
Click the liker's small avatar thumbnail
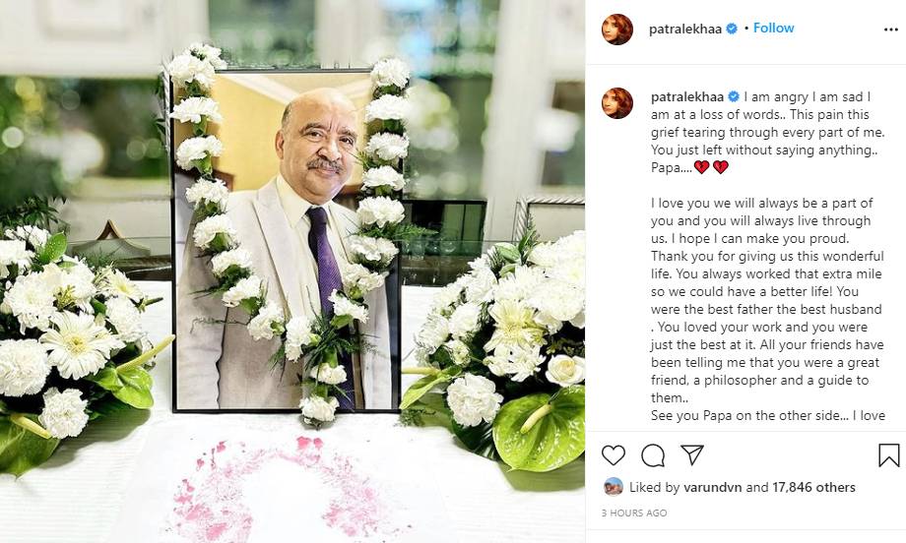(x=614, y=487)
